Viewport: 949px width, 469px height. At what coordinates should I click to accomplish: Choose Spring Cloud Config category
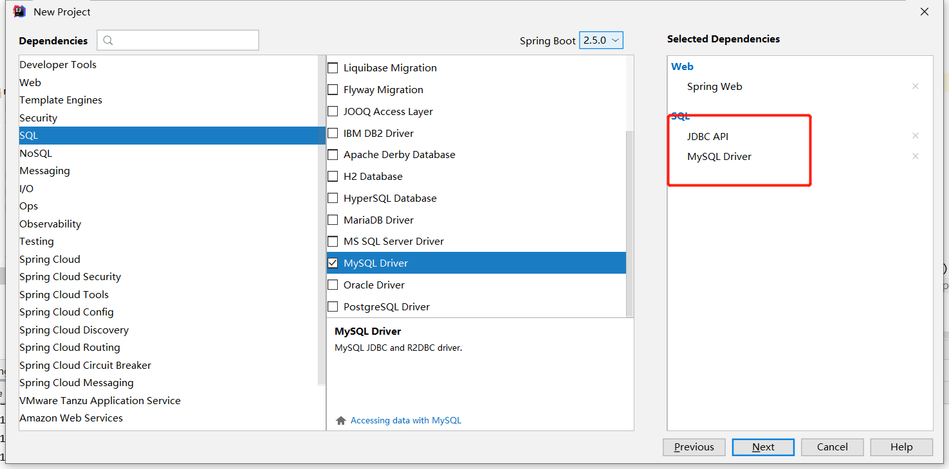pyautogui.click(x=169, y=312)
